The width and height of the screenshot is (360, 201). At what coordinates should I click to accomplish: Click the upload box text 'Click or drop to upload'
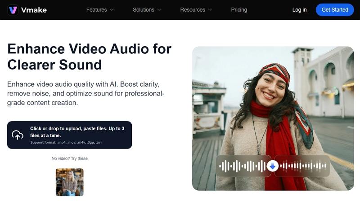[77, 132]
